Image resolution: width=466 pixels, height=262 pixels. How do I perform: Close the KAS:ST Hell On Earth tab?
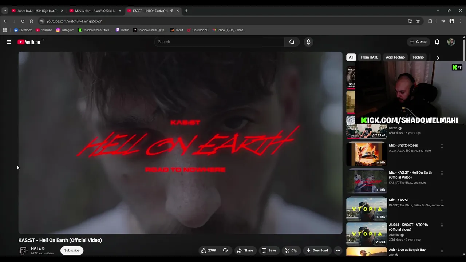point(178,11)
